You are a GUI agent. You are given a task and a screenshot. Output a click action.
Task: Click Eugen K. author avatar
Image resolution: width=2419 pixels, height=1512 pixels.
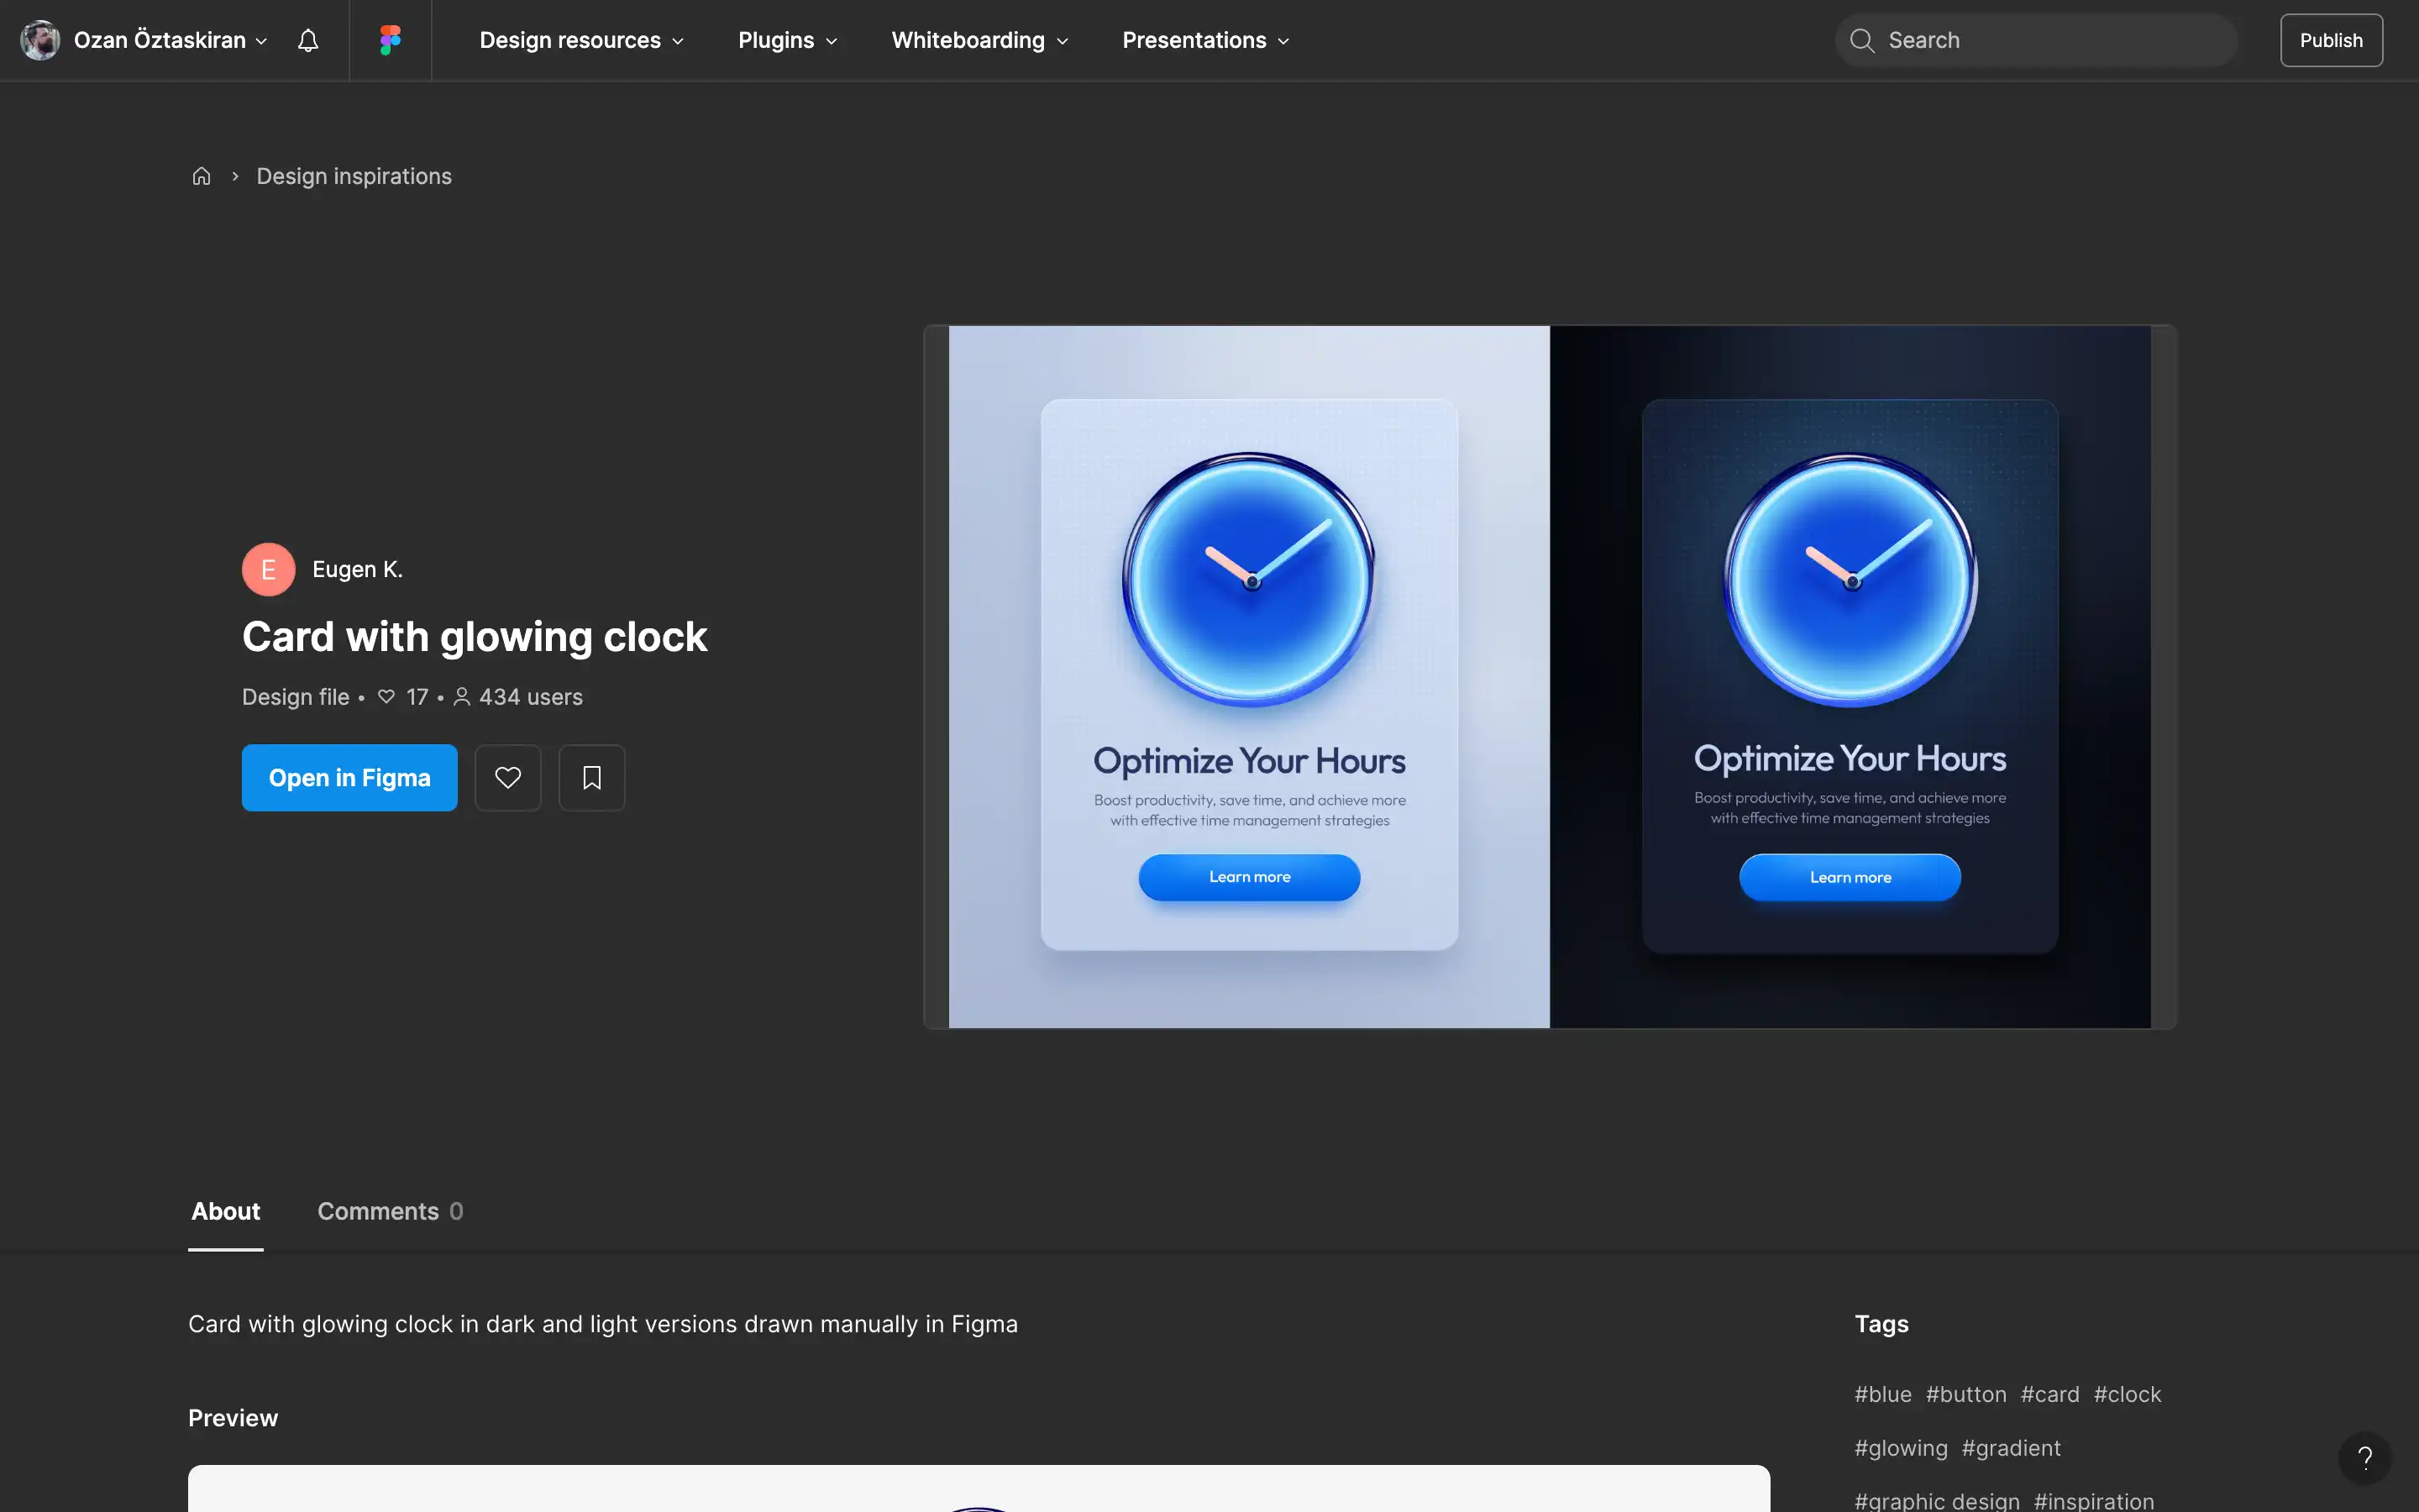[x=268, y=569]
